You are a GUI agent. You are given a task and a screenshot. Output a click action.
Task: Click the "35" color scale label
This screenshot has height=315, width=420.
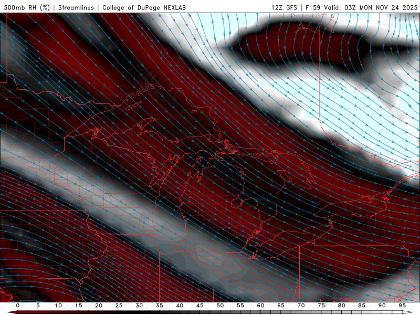tap(160, 306)
